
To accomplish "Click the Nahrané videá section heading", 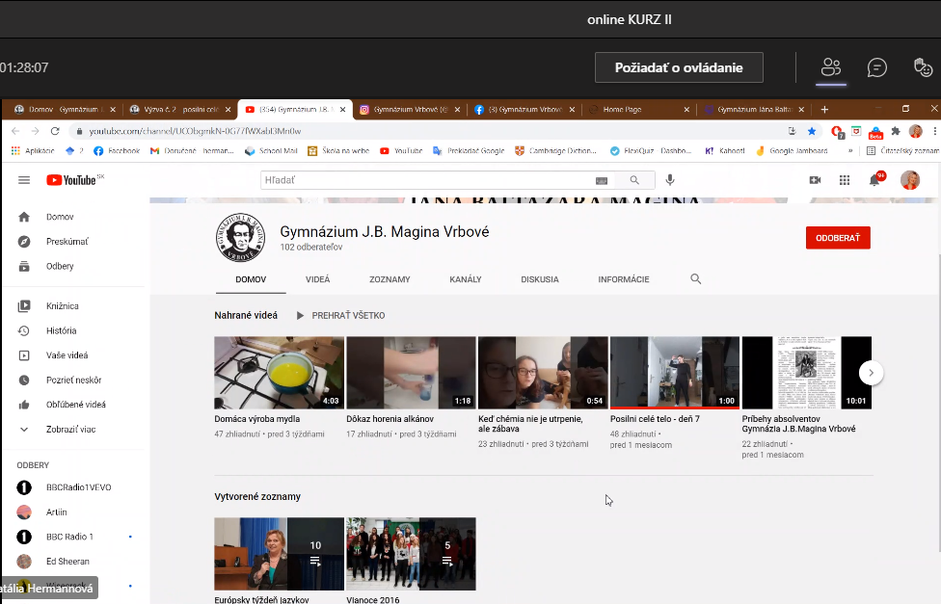I will [246, 316].
